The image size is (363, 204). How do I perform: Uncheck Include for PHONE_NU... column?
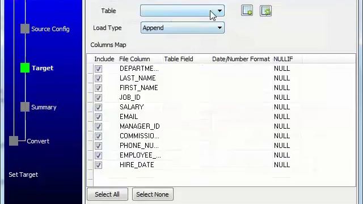[x=98, y=146]
